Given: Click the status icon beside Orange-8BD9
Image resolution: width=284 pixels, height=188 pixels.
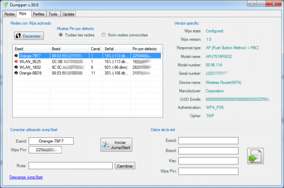Looking at the screenshot, I should point(16,73).
